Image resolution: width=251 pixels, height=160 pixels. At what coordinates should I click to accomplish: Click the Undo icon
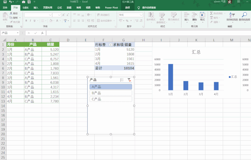[10, 2]
